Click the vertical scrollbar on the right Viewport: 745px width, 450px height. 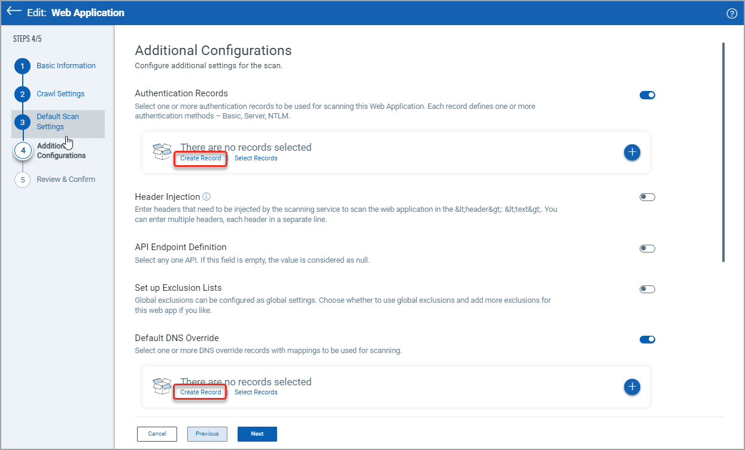tap(722, 150)
